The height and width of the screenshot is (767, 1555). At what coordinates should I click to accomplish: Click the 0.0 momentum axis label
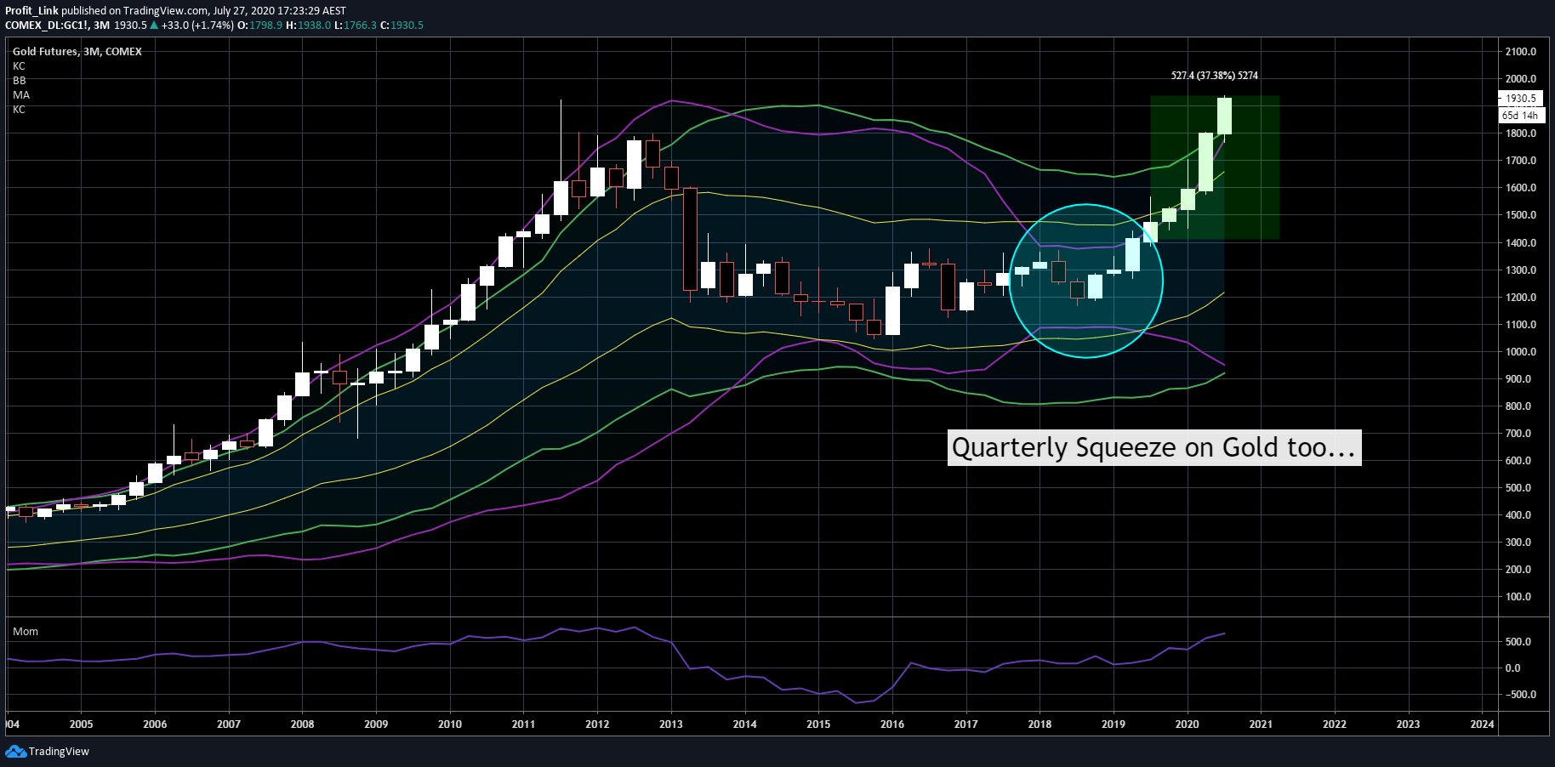(x=1512, y=668)
